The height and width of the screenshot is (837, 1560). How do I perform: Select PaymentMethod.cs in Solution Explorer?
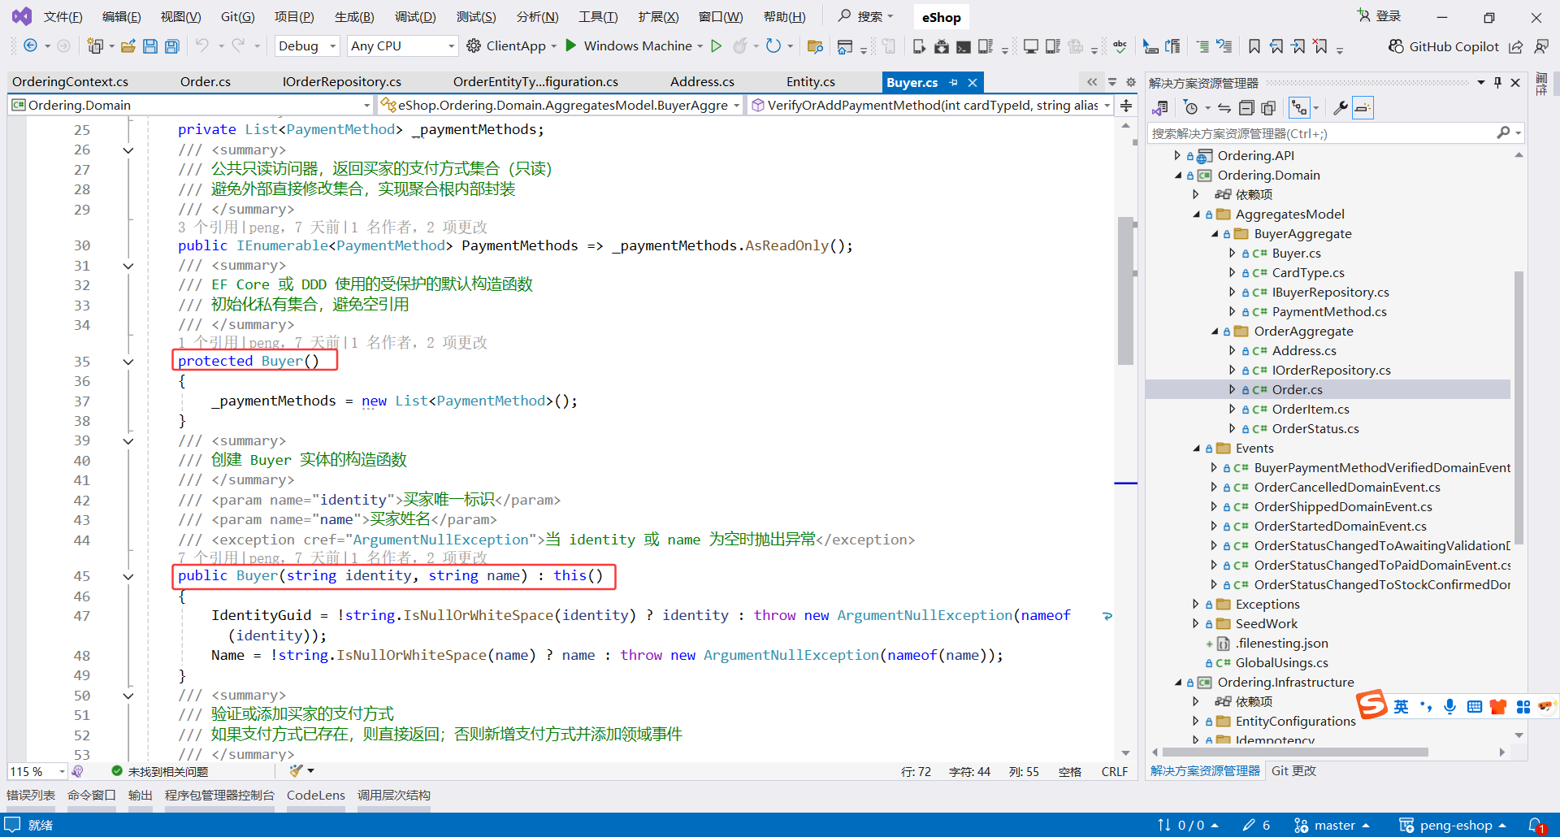pyautogui.click(x=1329, y=312)
